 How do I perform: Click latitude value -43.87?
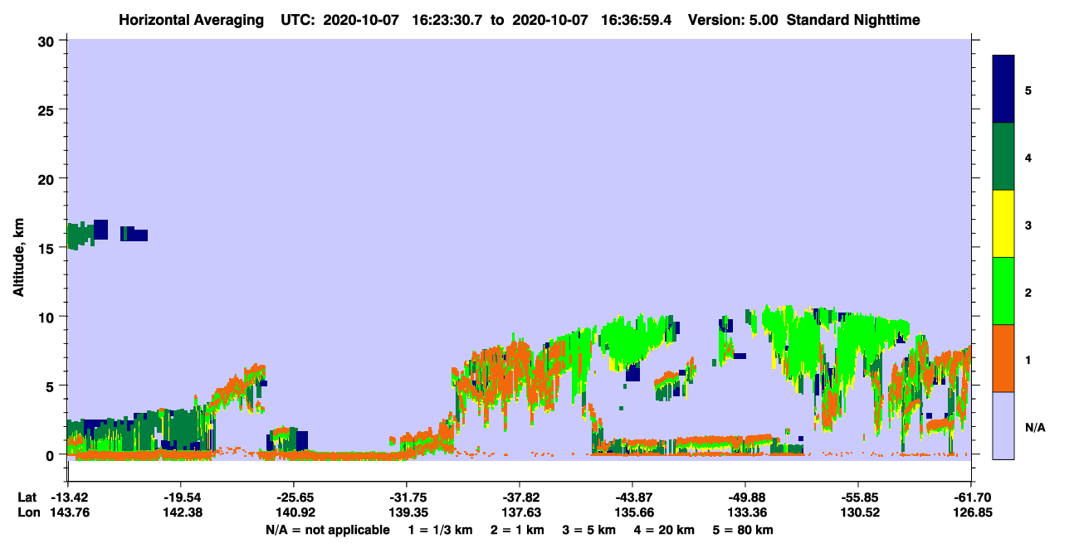point(633,497)
